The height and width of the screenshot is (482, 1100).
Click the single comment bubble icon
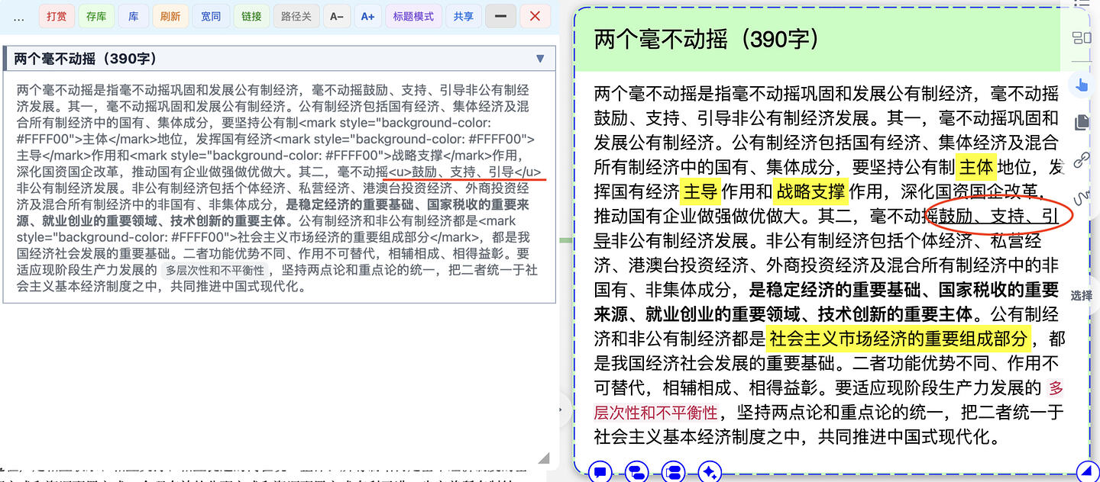point(600,472)
